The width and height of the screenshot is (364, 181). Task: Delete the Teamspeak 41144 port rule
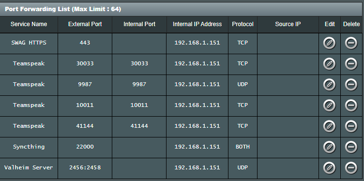[x=351, y=126]
